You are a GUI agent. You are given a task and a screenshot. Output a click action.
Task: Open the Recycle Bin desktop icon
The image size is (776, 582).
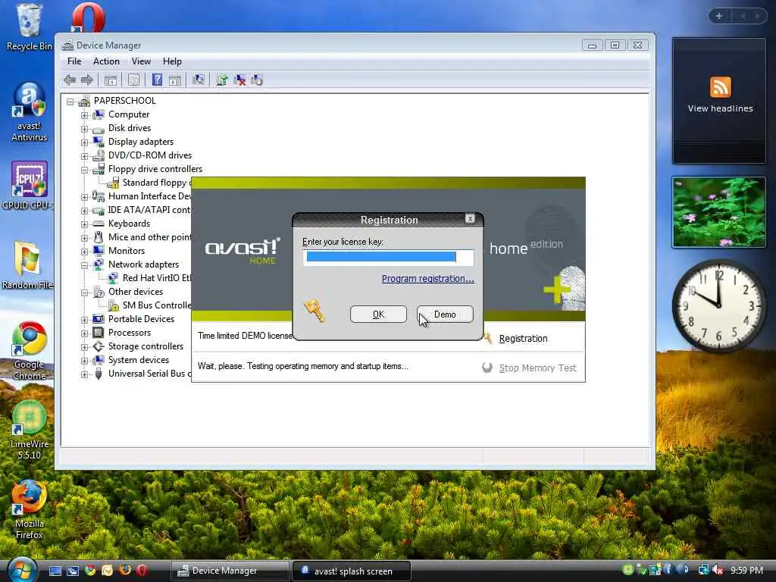coord(29,27)
